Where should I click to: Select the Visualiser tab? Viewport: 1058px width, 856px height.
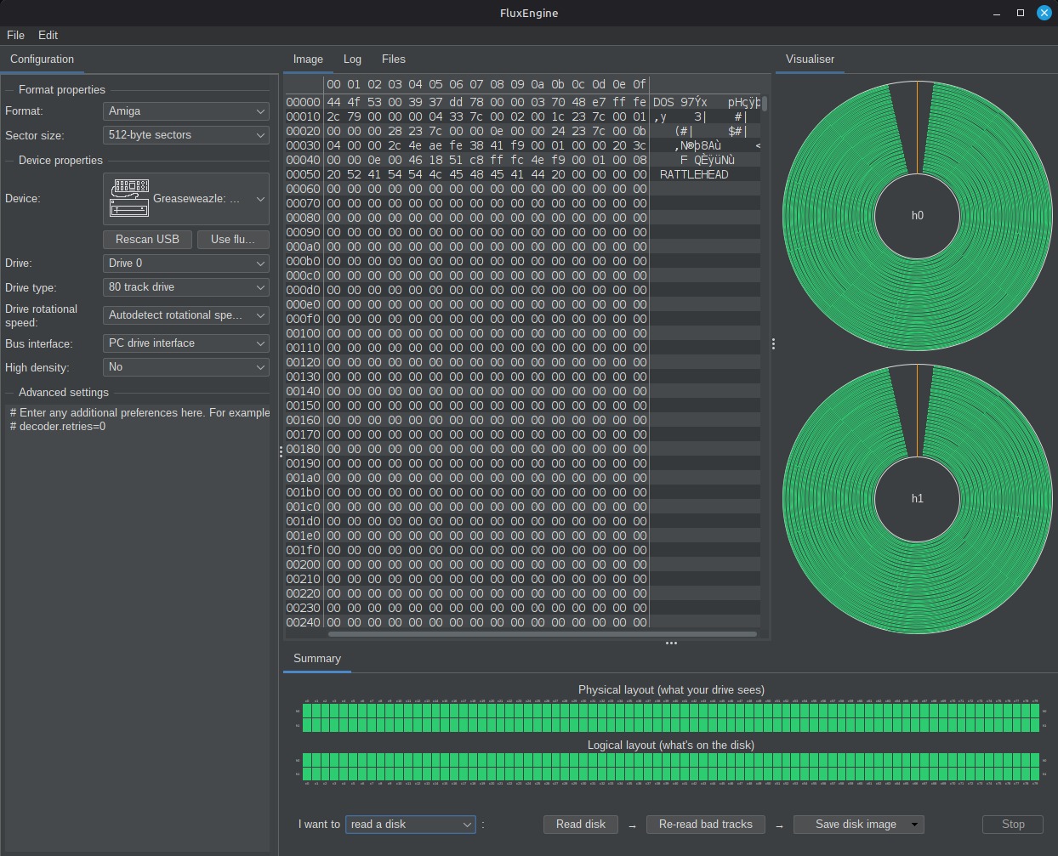point(810,60)
